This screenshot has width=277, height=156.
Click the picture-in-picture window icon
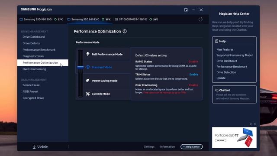[186, 10]
